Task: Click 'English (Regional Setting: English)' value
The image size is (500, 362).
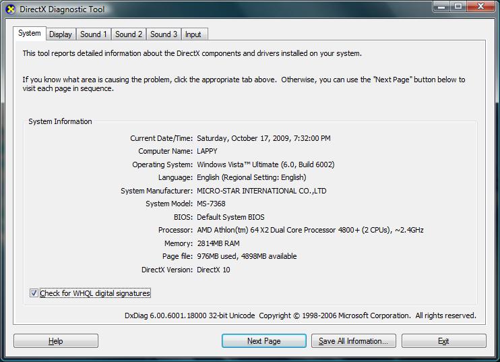Action: pos(251,177)
